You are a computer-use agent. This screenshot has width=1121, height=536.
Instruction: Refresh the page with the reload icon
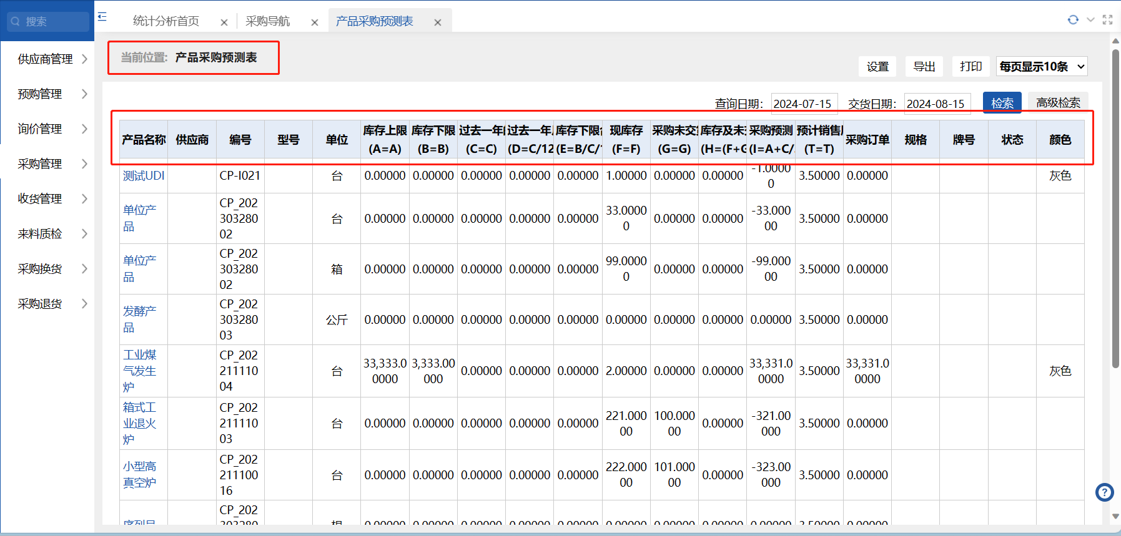(x=1073, y=20)
